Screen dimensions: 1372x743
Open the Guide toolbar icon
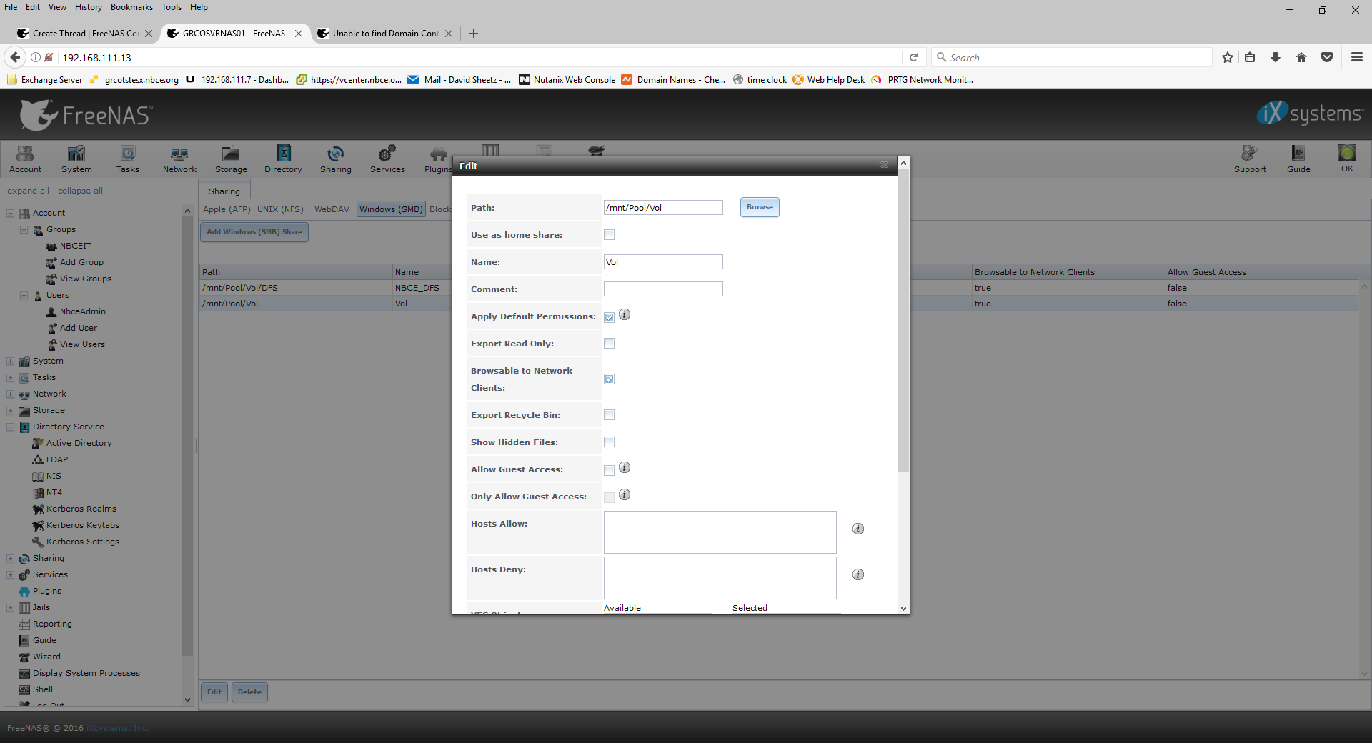click(x=1298, y=159)
